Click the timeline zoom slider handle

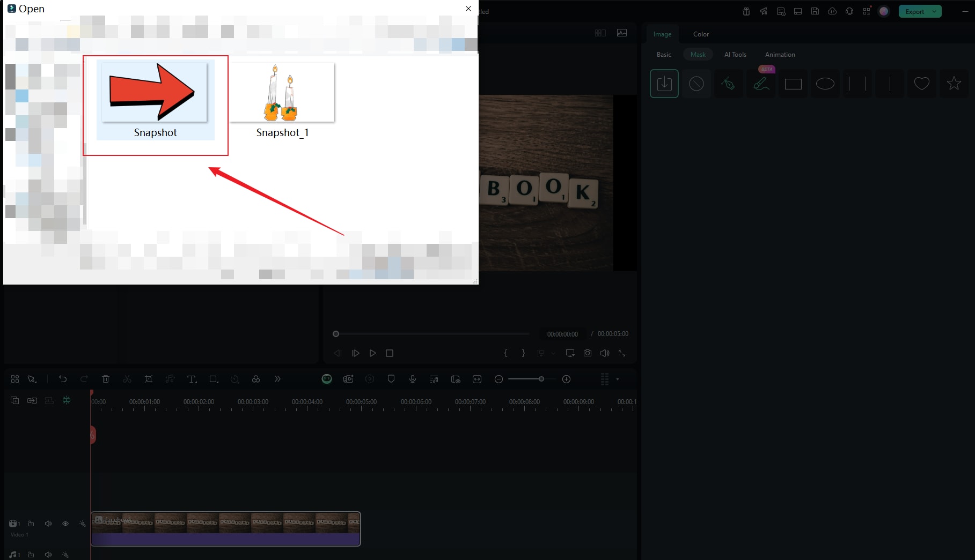pyautogui.click(x=541, y=379)
